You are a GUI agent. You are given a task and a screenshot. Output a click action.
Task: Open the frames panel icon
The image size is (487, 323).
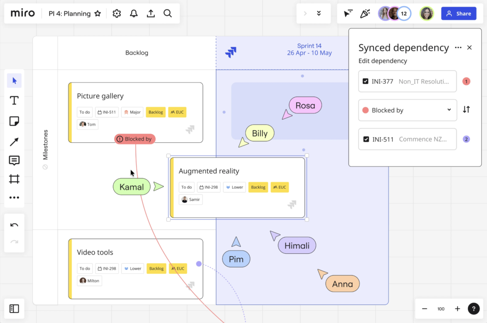[x=14, y=308]
